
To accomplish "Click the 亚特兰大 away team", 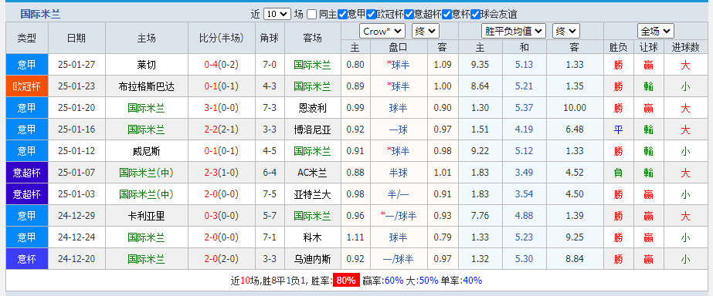I will [312, 194].
